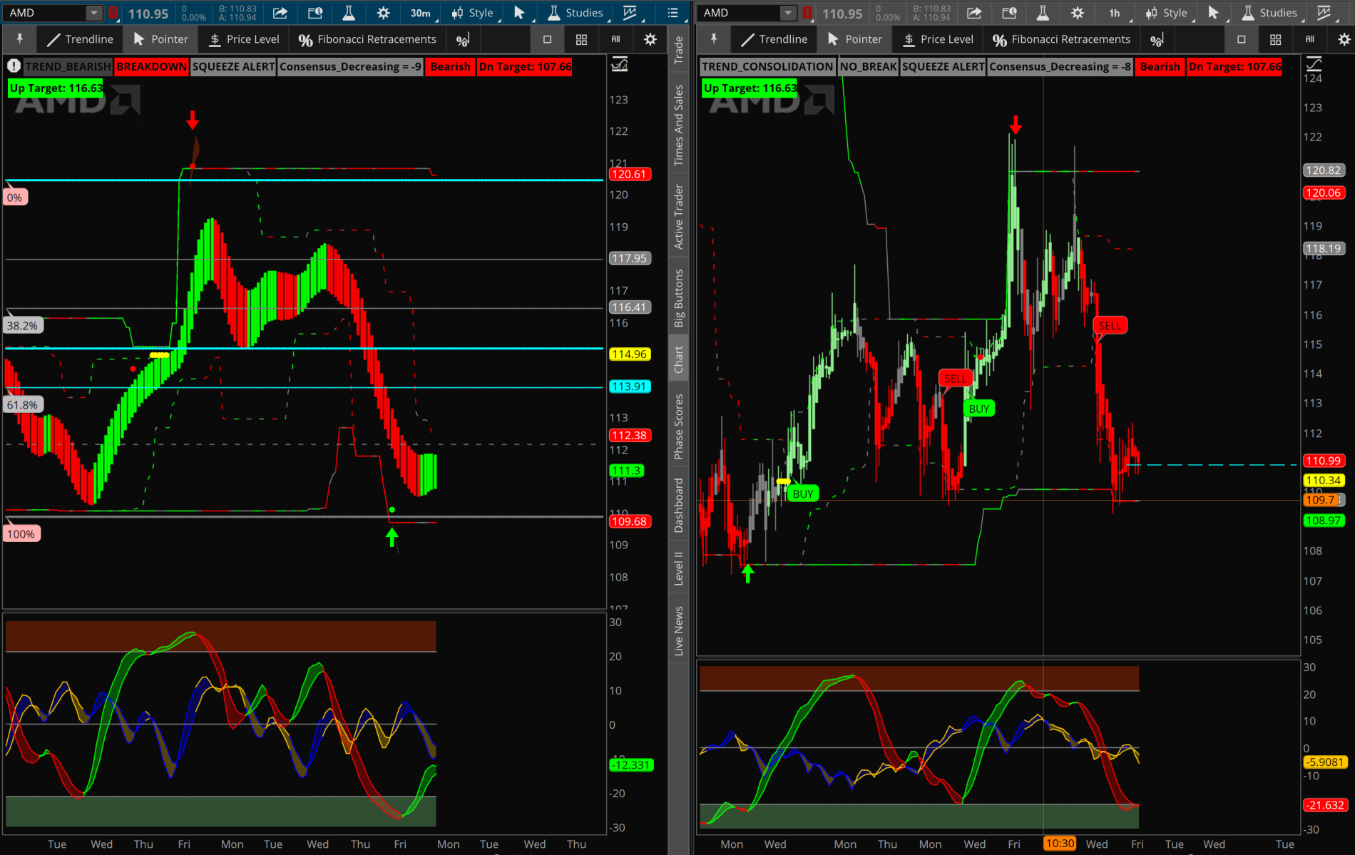1355x855 pixels.
Task: Open the 30m timeframe dropdown
Action: coord(420,13)
